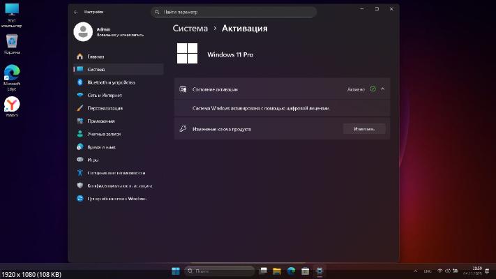Click Система in the breadcrumb
Image resolution: width=496 pixels, height=279 pixels.
click(190, 29)
